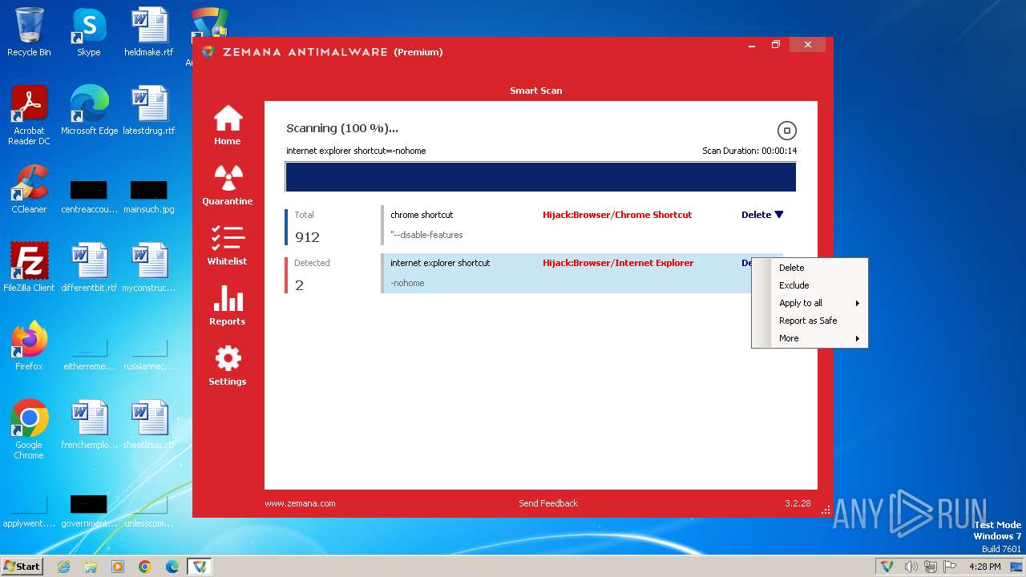Select the Firefox desktop shortcut
The height and width of the screenshot is (577, 1026).
tap(29, 346)
